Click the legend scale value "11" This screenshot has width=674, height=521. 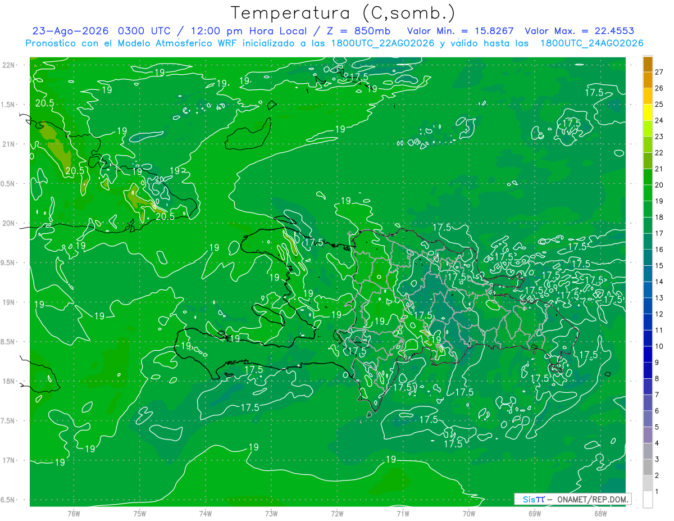[x=659, y=330]
